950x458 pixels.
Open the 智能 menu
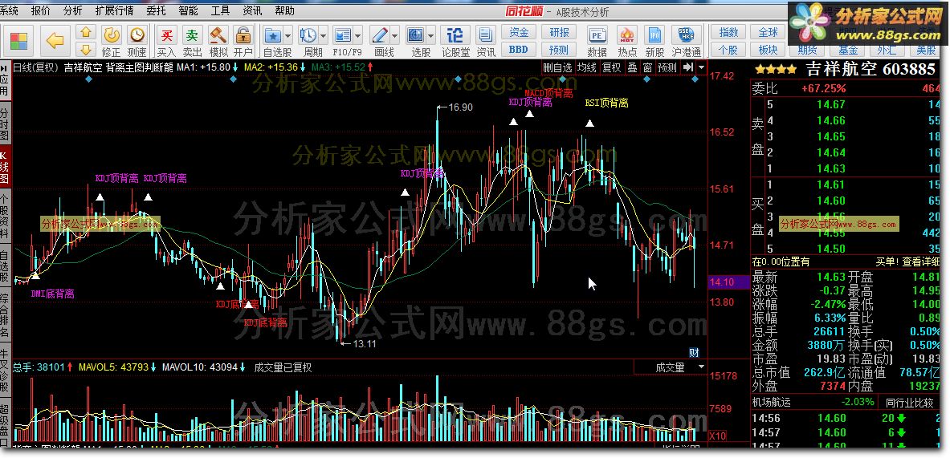pyautogui.click(x=188, y=10)
